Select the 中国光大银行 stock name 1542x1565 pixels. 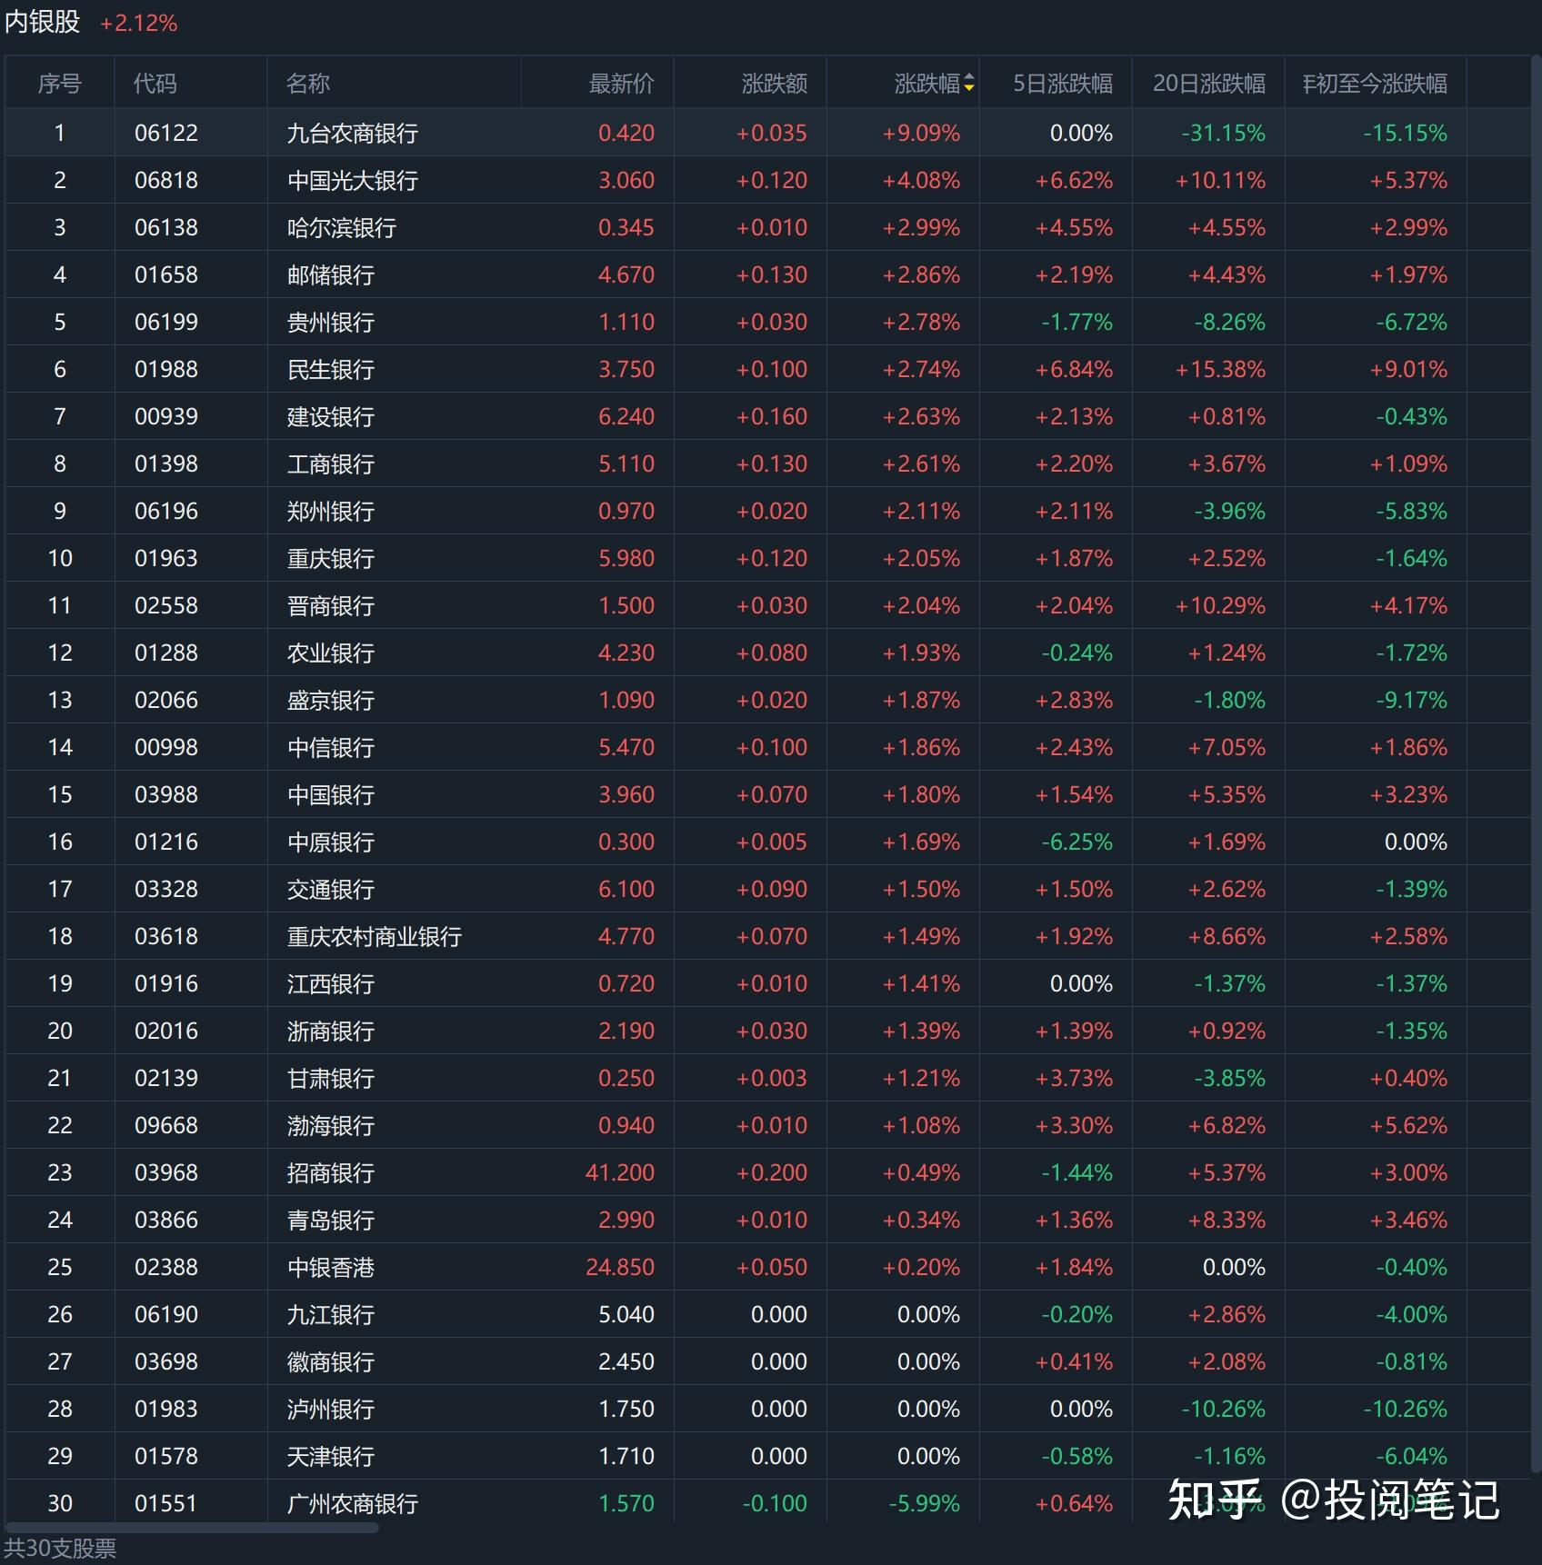pos(353,180)
